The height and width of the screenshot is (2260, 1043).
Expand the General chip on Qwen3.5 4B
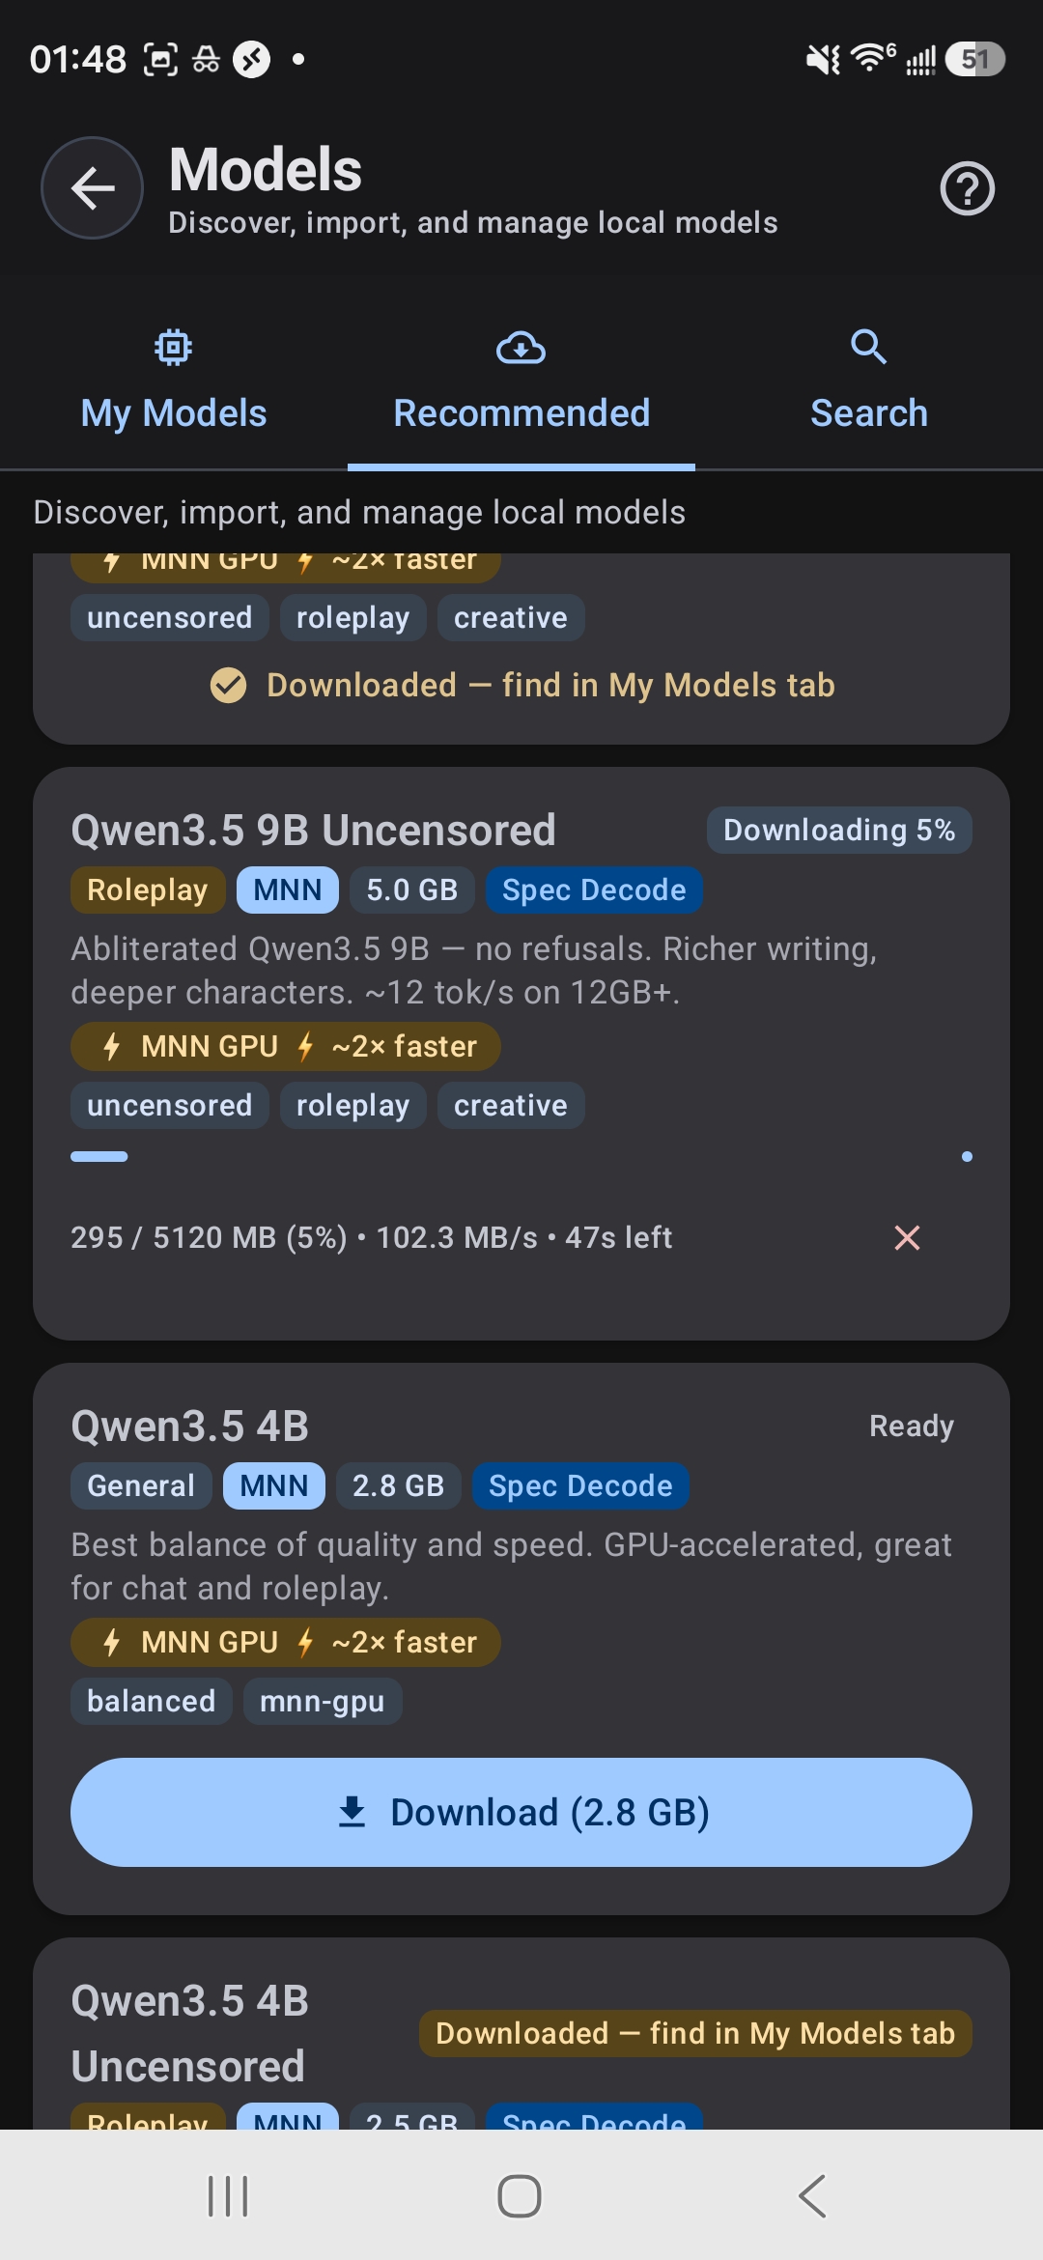[140, 1485]
